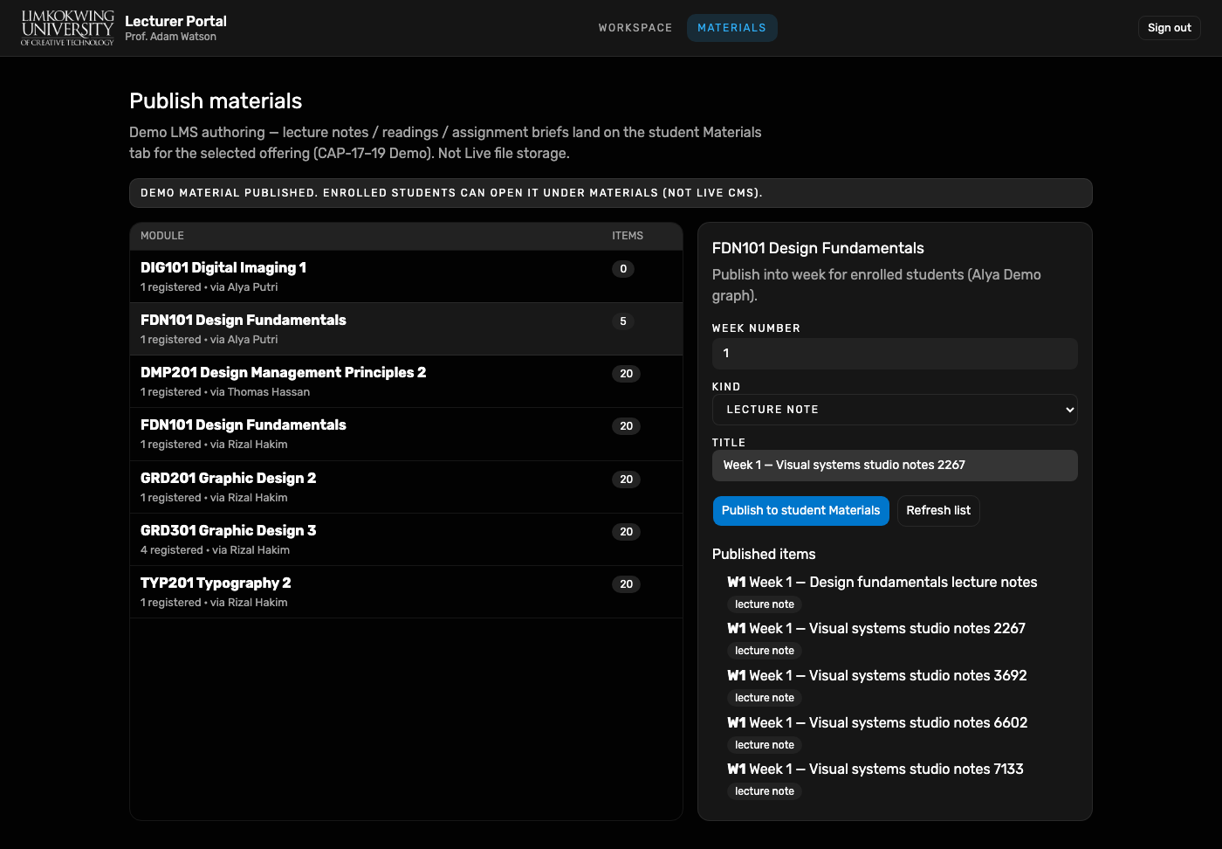The image size is (1222, 849).
Task: Select FDN101 Design Fundamentals via Alya Putri
Action: [406, 329]
